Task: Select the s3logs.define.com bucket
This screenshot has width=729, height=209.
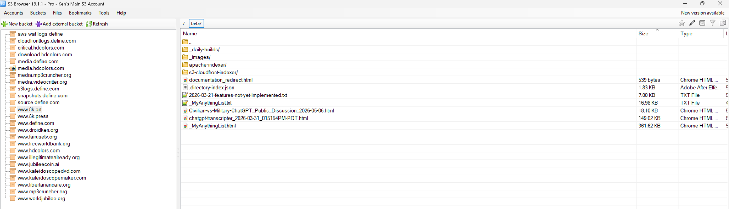Action: coord(38,89)
